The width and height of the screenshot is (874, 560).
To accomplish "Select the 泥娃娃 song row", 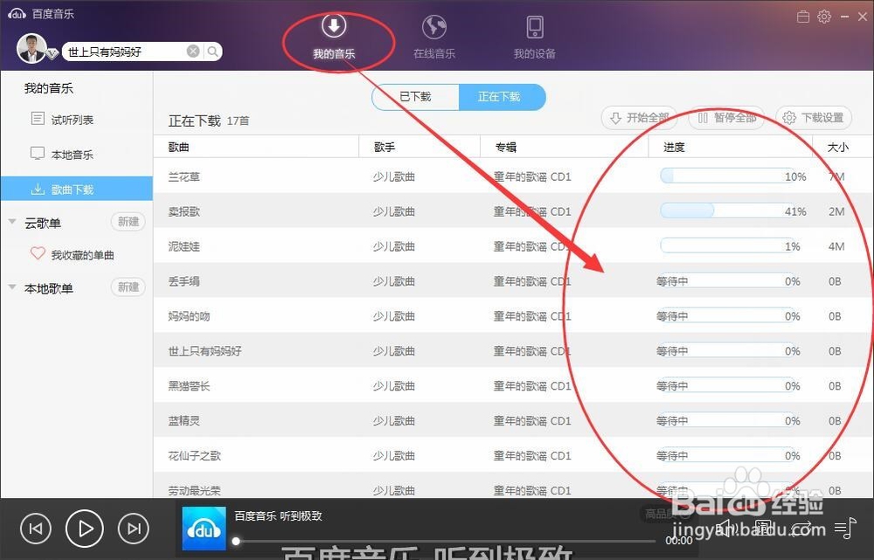I will tap(513, 246).
